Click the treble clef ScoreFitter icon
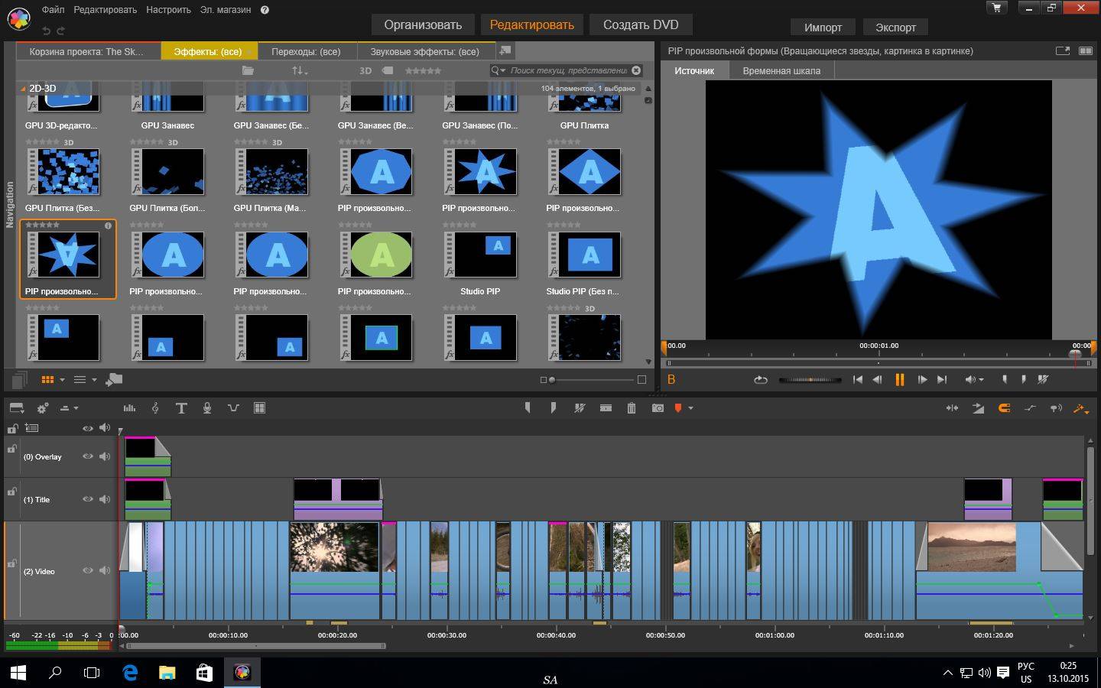Image resolution: width=1101 pixels, height=688 pixels. (155, 408)
